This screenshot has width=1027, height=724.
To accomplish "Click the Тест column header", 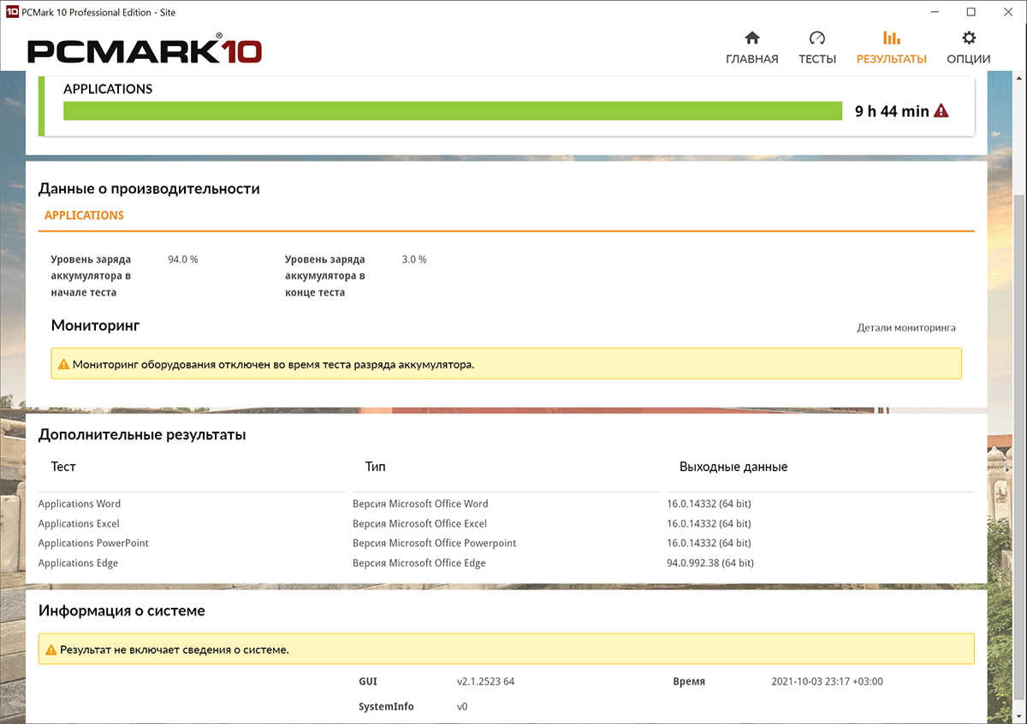I will click(x=63, y=467).
